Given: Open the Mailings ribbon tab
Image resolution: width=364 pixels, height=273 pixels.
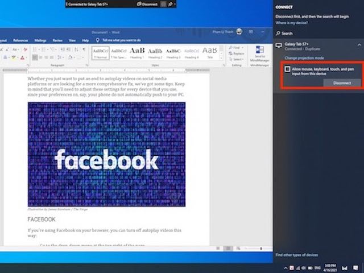Looking at the screenshot, I should (40, 40).
